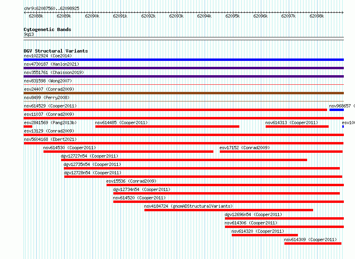Select the esv13129 (Conrad2009) label
The height and width of the screenshot is (259, 355).
[49, 131]
